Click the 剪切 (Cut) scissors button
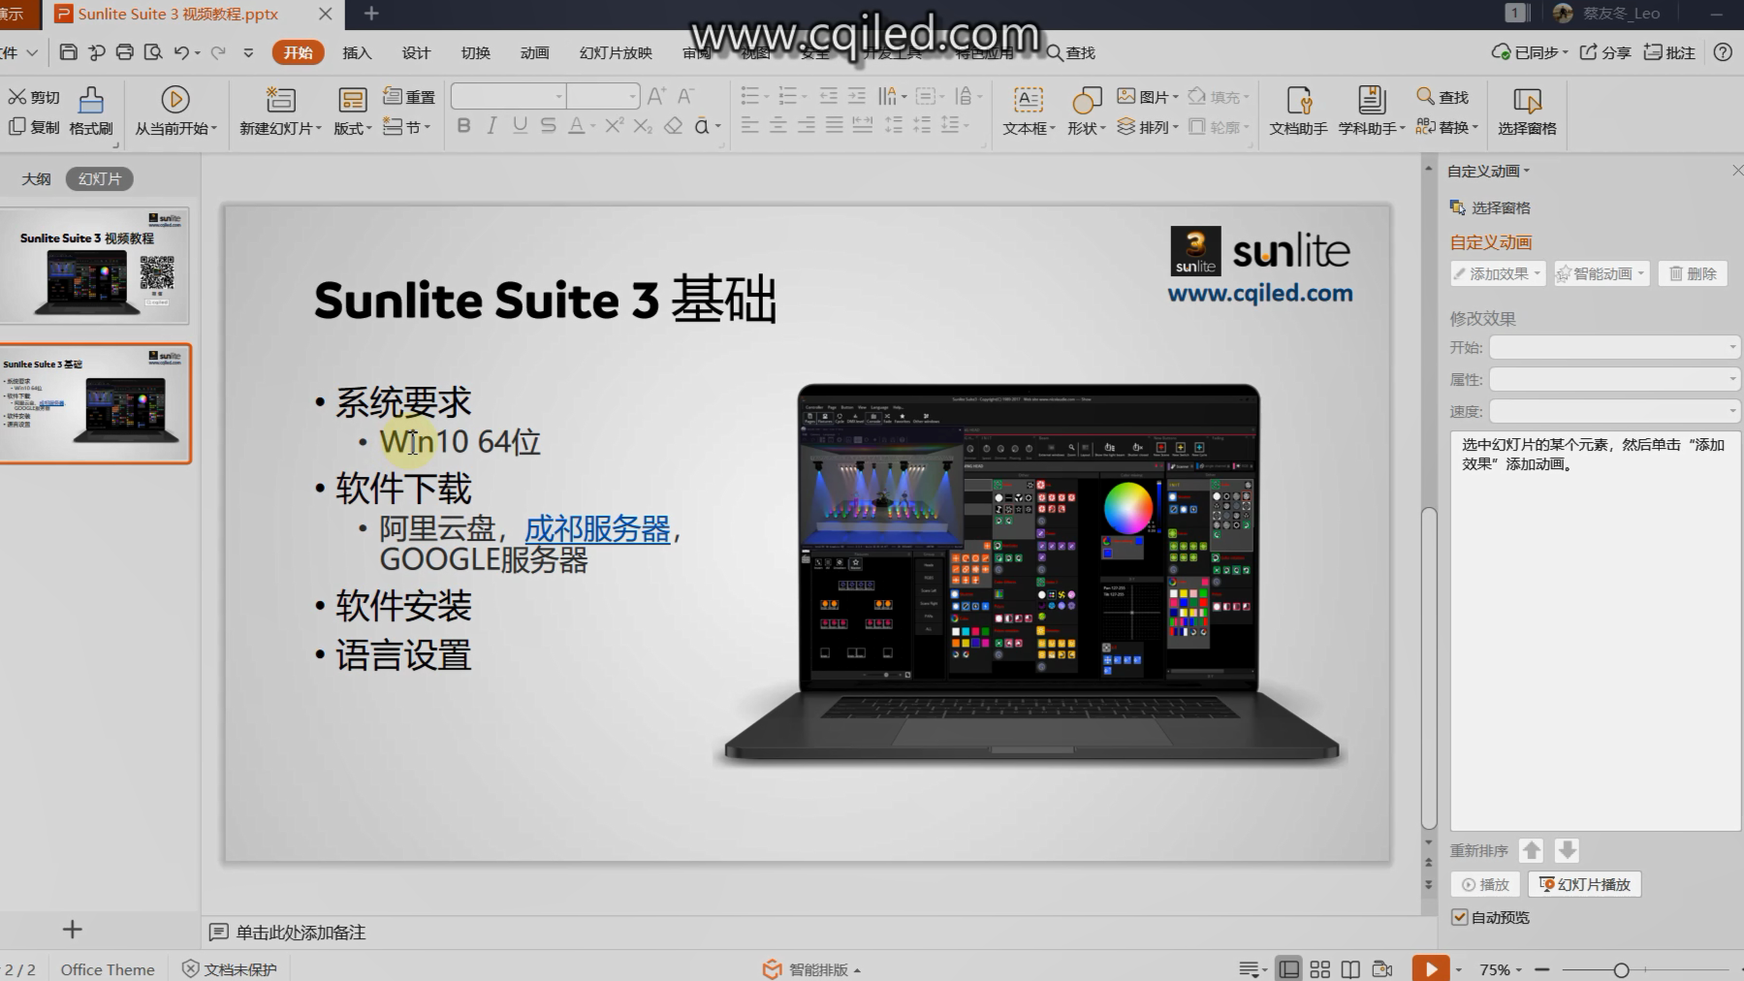Viewport: 1744px width, 981px height. [34, 97]
